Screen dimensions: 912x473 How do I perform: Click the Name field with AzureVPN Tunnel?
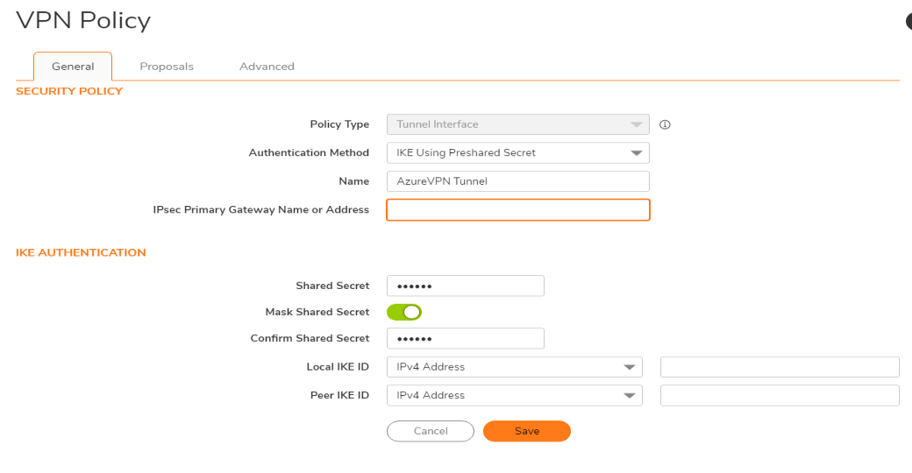pos(517,181)
